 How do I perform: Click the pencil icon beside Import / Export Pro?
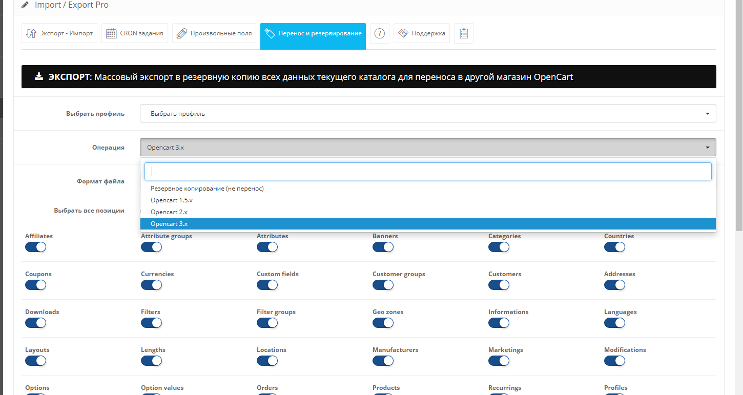click(x=25, y=5)
